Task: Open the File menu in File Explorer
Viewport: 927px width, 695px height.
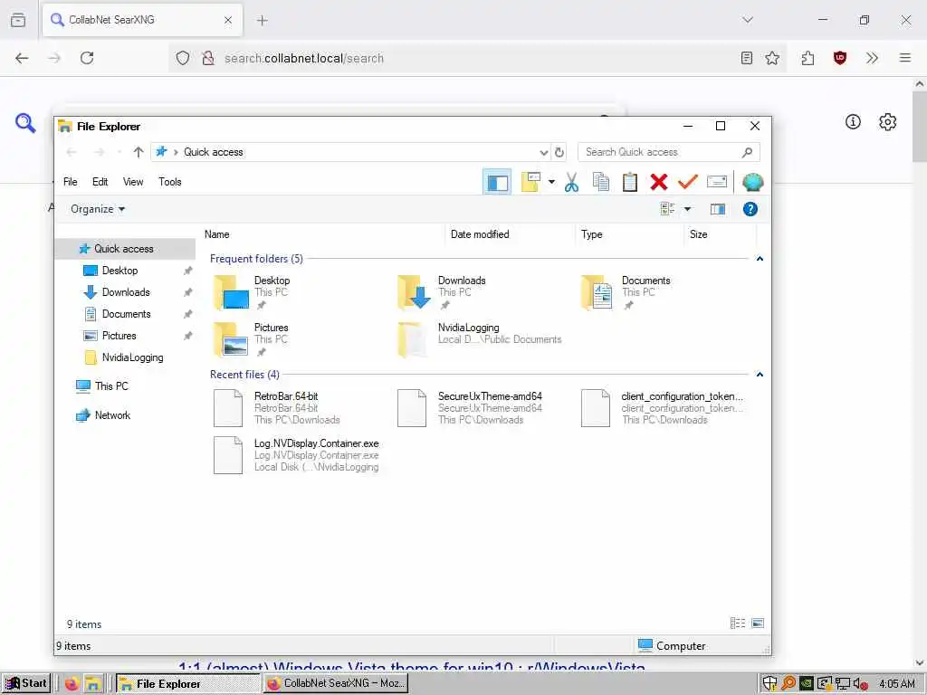Action: (x=71, y=182)
